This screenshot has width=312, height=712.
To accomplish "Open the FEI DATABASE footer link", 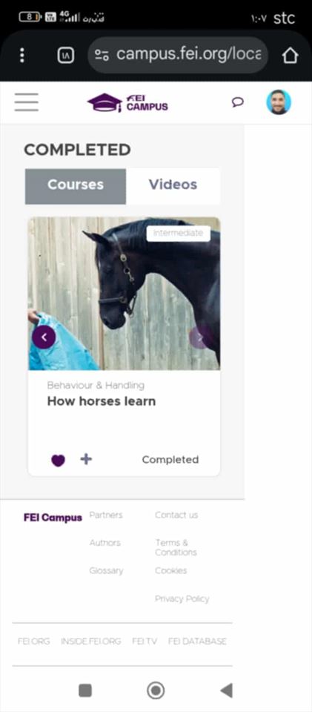I will (x=197, y=641).
